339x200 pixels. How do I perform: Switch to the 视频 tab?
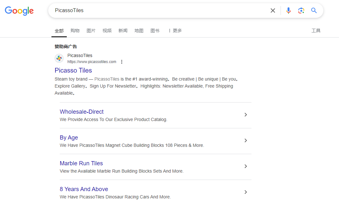point(107,31)
